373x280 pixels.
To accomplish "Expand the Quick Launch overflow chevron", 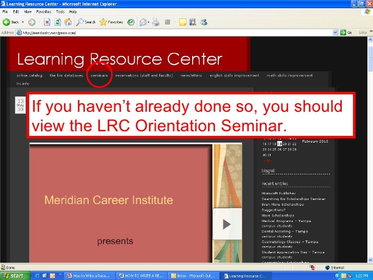I will tap(60, 274).
